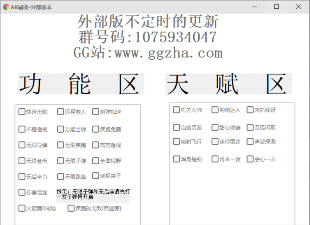This screenshot has width=310, height=225.
Task: Turn on 灵狐闪现 checkbox
Action: coord(250,127)
